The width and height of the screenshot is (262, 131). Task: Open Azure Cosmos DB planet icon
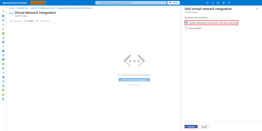coord(3,55)
